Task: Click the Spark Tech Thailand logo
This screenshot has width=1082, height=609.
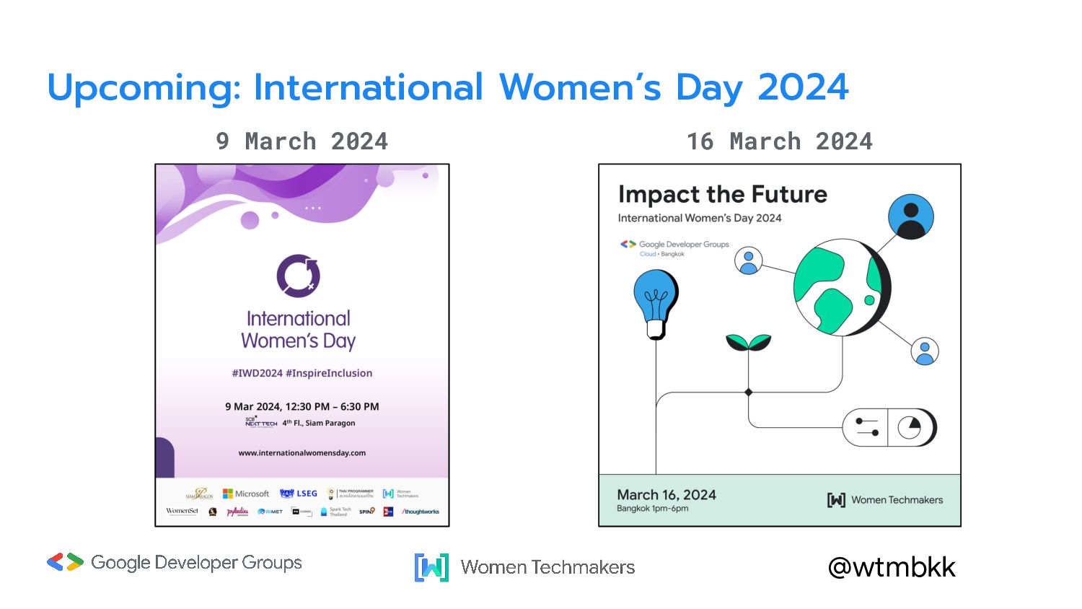Action: coord(336,512)
